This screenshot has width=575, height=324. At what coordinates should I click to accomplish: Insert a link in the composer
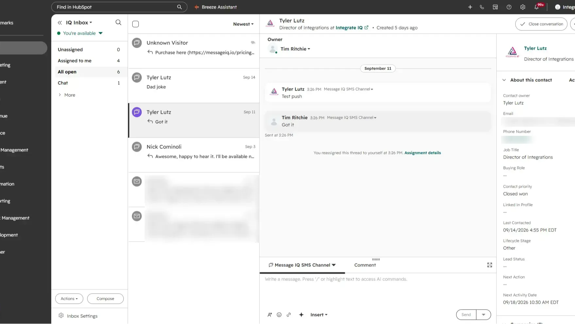(289, 315)
